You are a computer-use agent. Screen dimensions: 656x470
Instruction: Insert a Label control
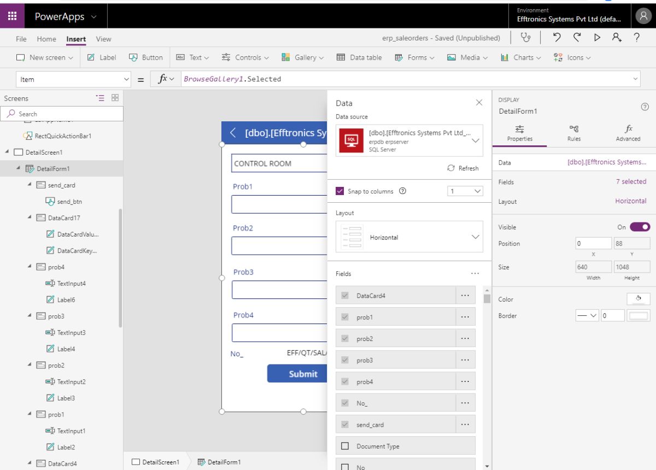(x=102, y=57)
